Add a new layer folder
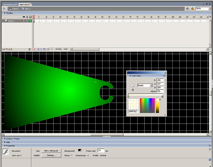Image resolution: width=213 pixels, height=167 pixels. coord(10,49)
